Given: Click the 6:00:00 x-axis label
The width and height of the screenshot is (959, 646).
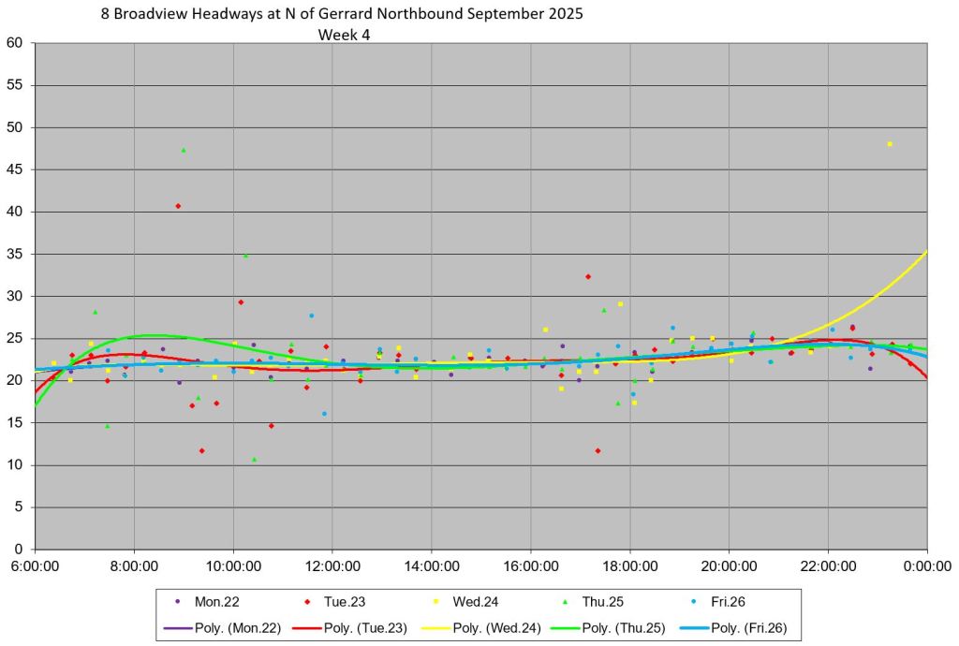Looking at the screenshot, I should (x=36, y=566).
